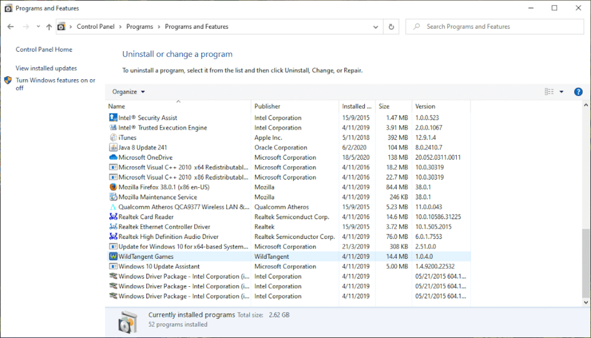591x338 pixels.
Task: Expand the view options dropdown arrow
Action: point(562,92)
